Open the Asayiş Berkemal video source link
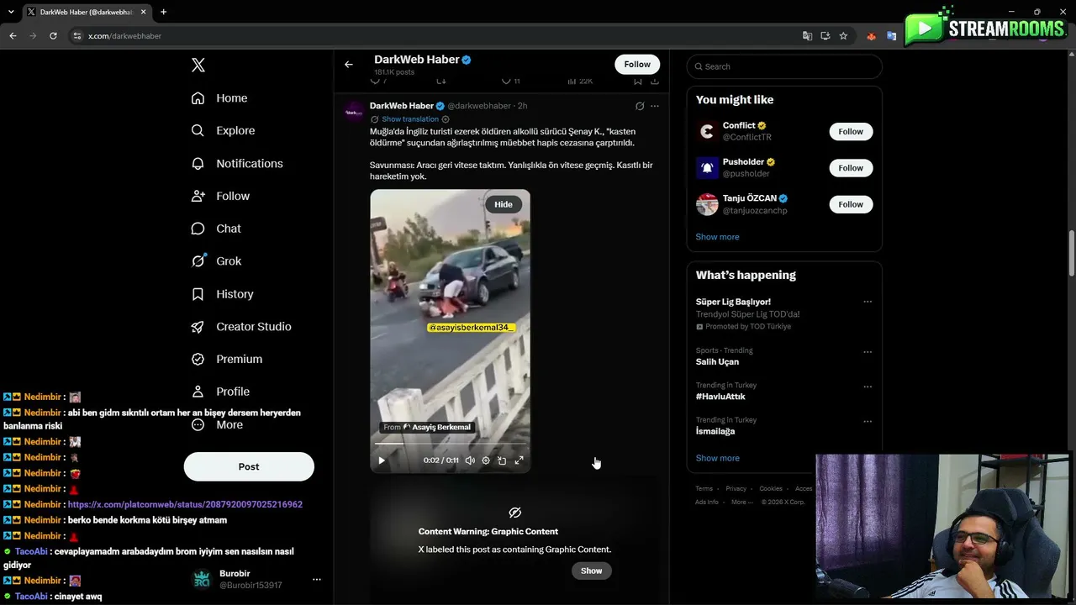 [426, 427]
